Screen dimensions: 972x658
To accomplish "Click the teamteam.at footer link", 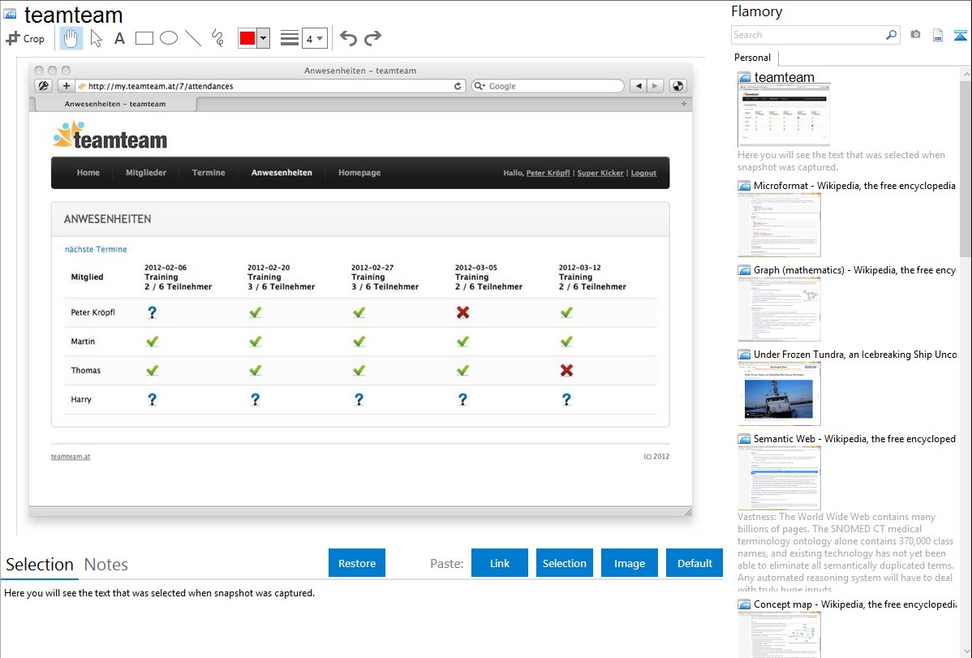I will pos(71,457).
